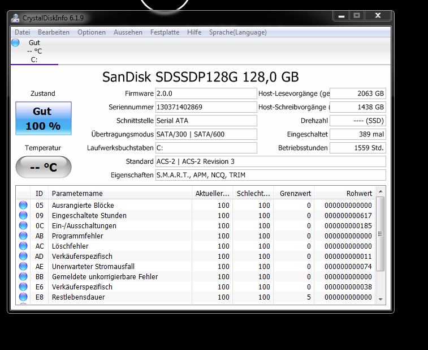The width and height of the screenshot is (428, 350).
Task: Click status orb for Restlebensdauer row
Action: tap(23, 297)
